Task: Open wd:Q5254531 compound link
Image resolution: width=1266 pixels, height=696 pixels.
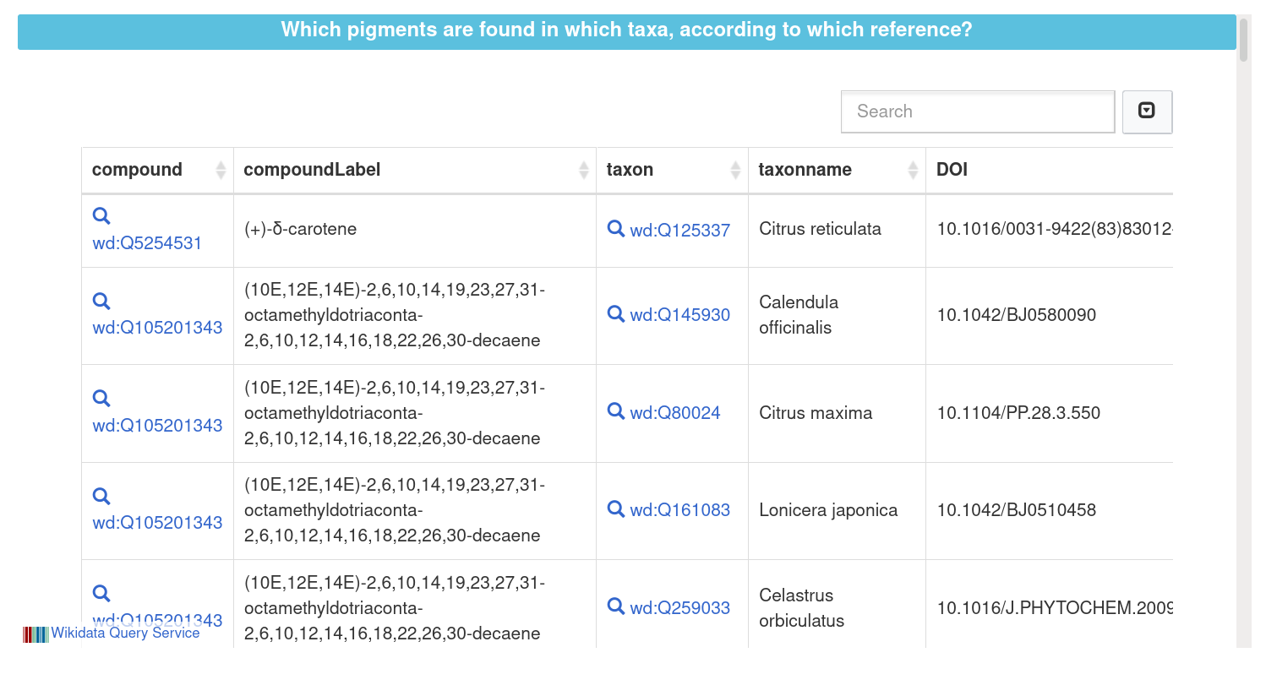Action: [x=147, y=243]
